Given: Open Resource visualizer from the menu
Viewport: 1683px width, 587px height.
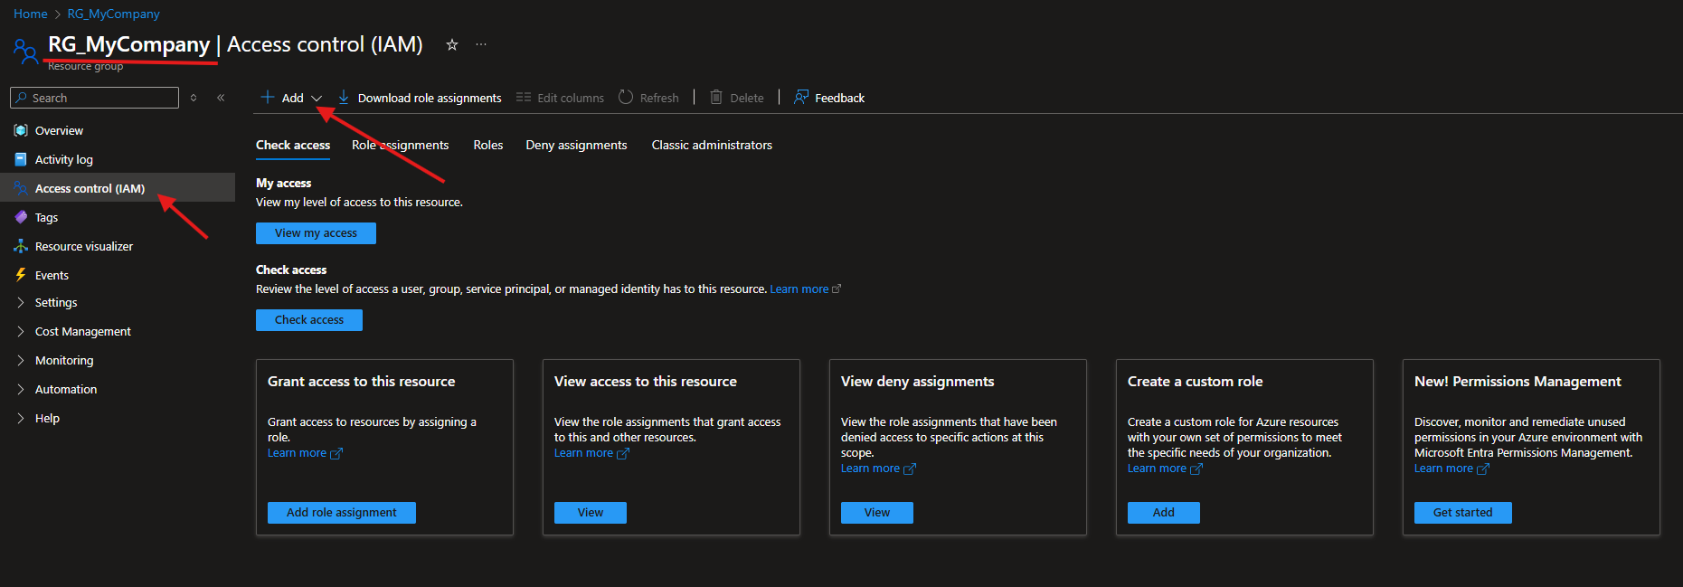Looking at the screenshot, I should click(118, 246).
